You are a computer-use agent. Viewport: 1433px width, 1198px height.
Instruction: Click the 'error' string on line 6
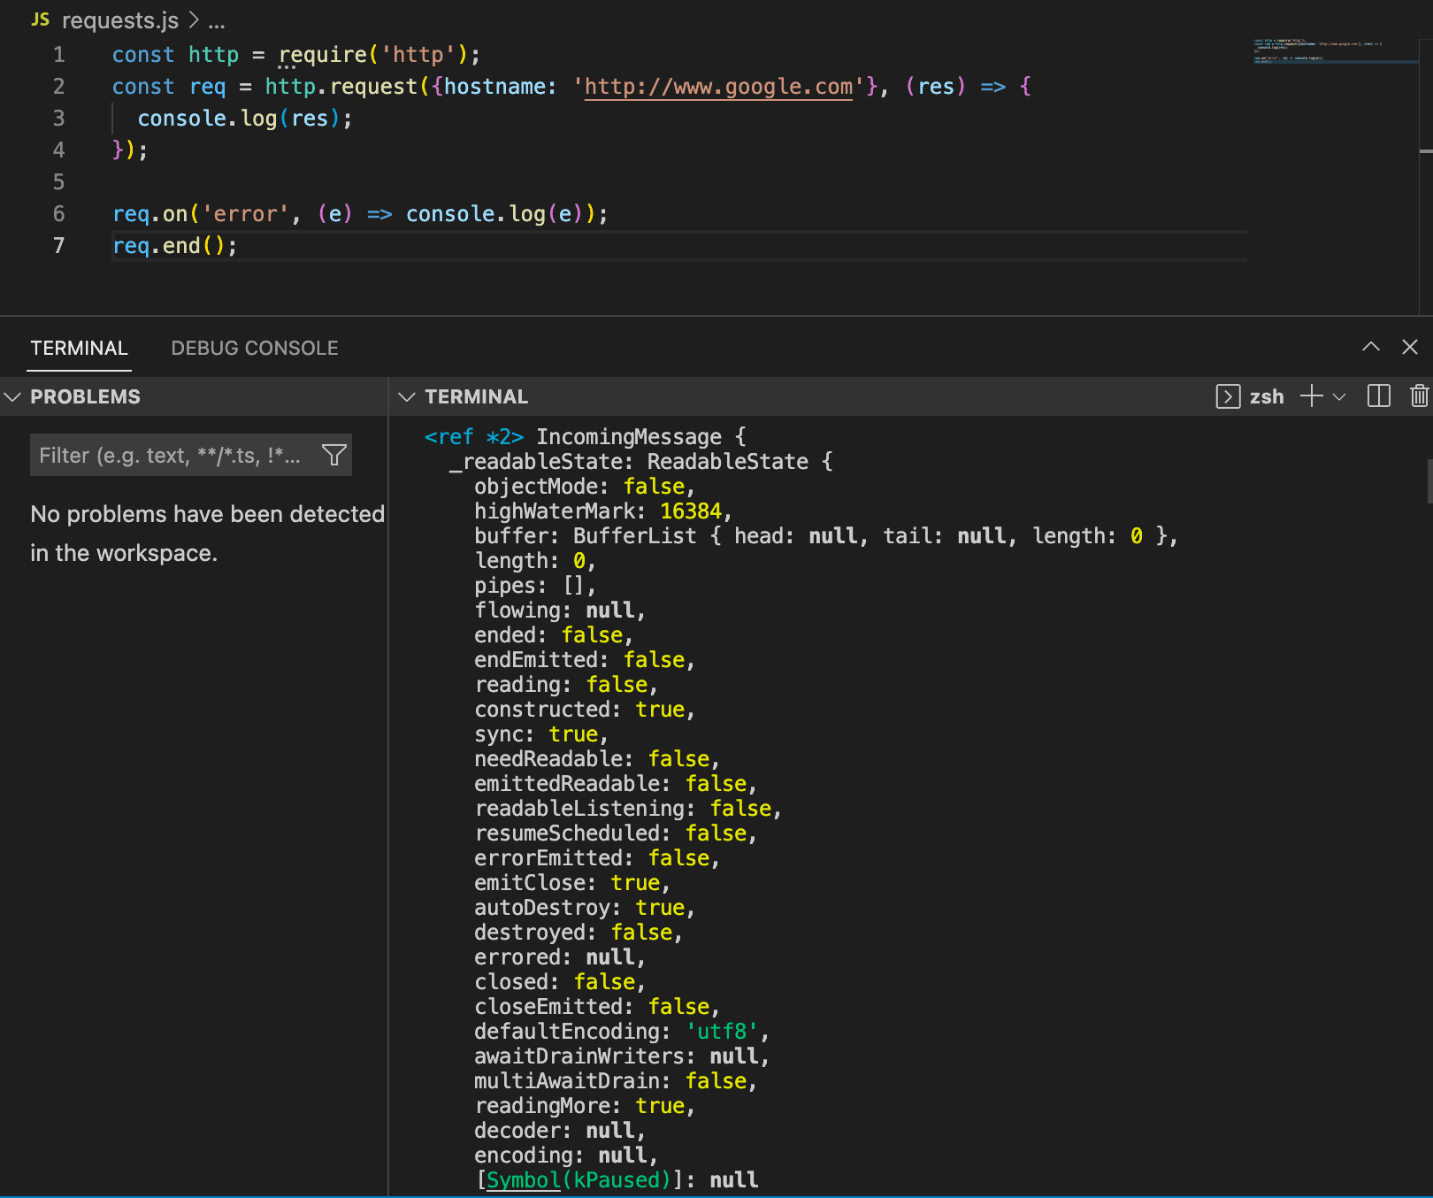tap(246, 214)
